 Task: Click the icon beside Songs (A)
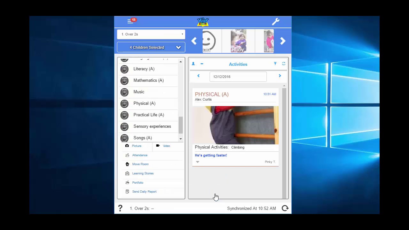click(x=124, y=138)
